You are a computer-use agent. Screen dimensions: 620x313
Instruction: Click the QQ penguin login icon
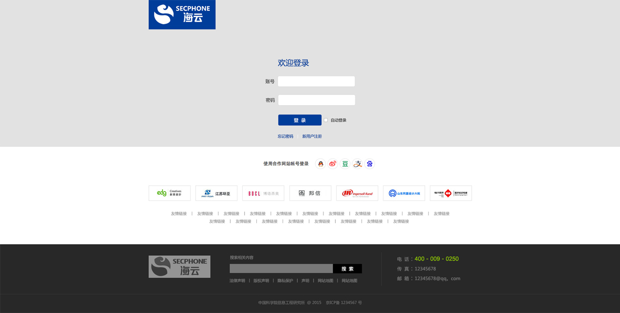320,164
